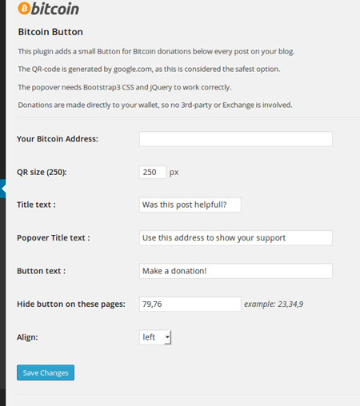Viewport: 360px width, 406px height.
Task: Click the Title text label
Action: (x=36, y=205)
